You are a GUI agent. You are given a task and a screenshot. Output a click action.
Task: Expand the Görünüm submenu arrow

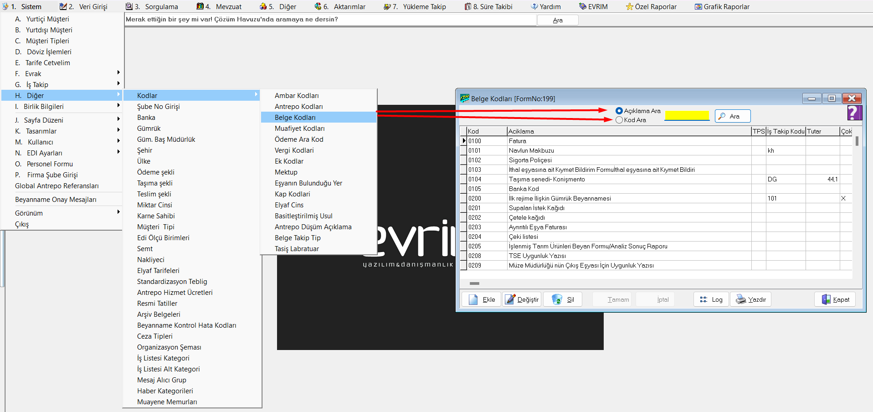(x=118, y=212)
